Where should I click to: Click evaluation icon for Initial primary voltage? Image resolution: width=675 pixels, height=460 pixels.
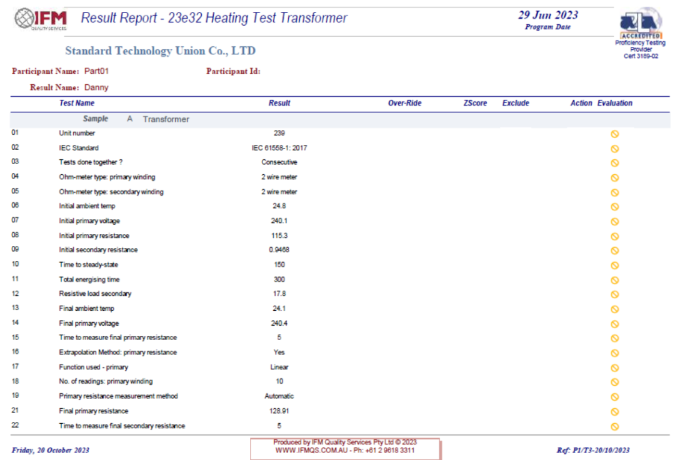(614, 222)
